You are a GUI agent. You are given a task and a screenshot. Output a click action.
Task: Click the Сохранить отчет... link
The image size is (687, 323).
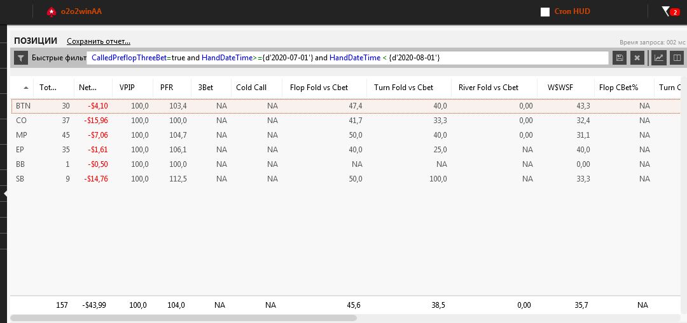(99, 41)
